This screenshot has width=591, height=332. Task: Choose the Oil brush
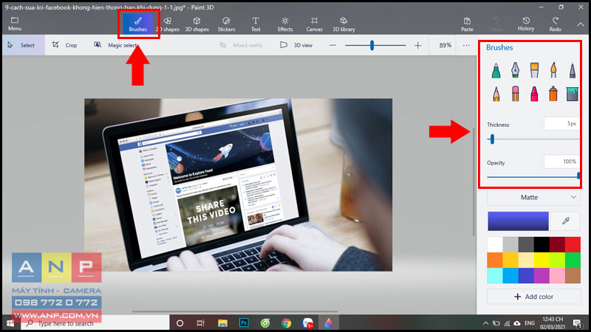coord(534,70)
